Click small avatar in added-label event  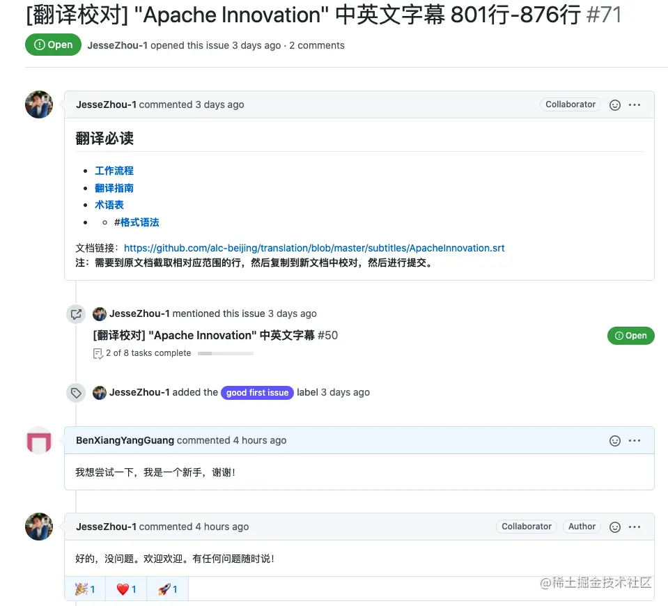100,393
